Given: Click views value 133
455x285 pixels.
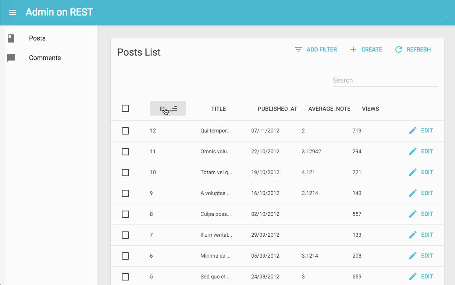Looking at the screenshot, I should 357,235.
